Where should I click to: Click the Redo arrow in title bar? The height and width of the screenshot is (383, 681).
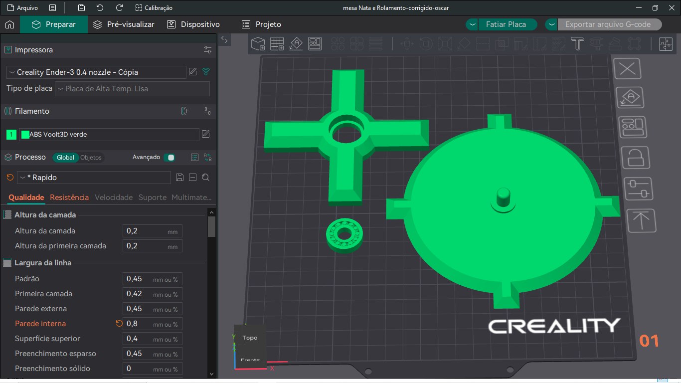click(x=119, y=8)
